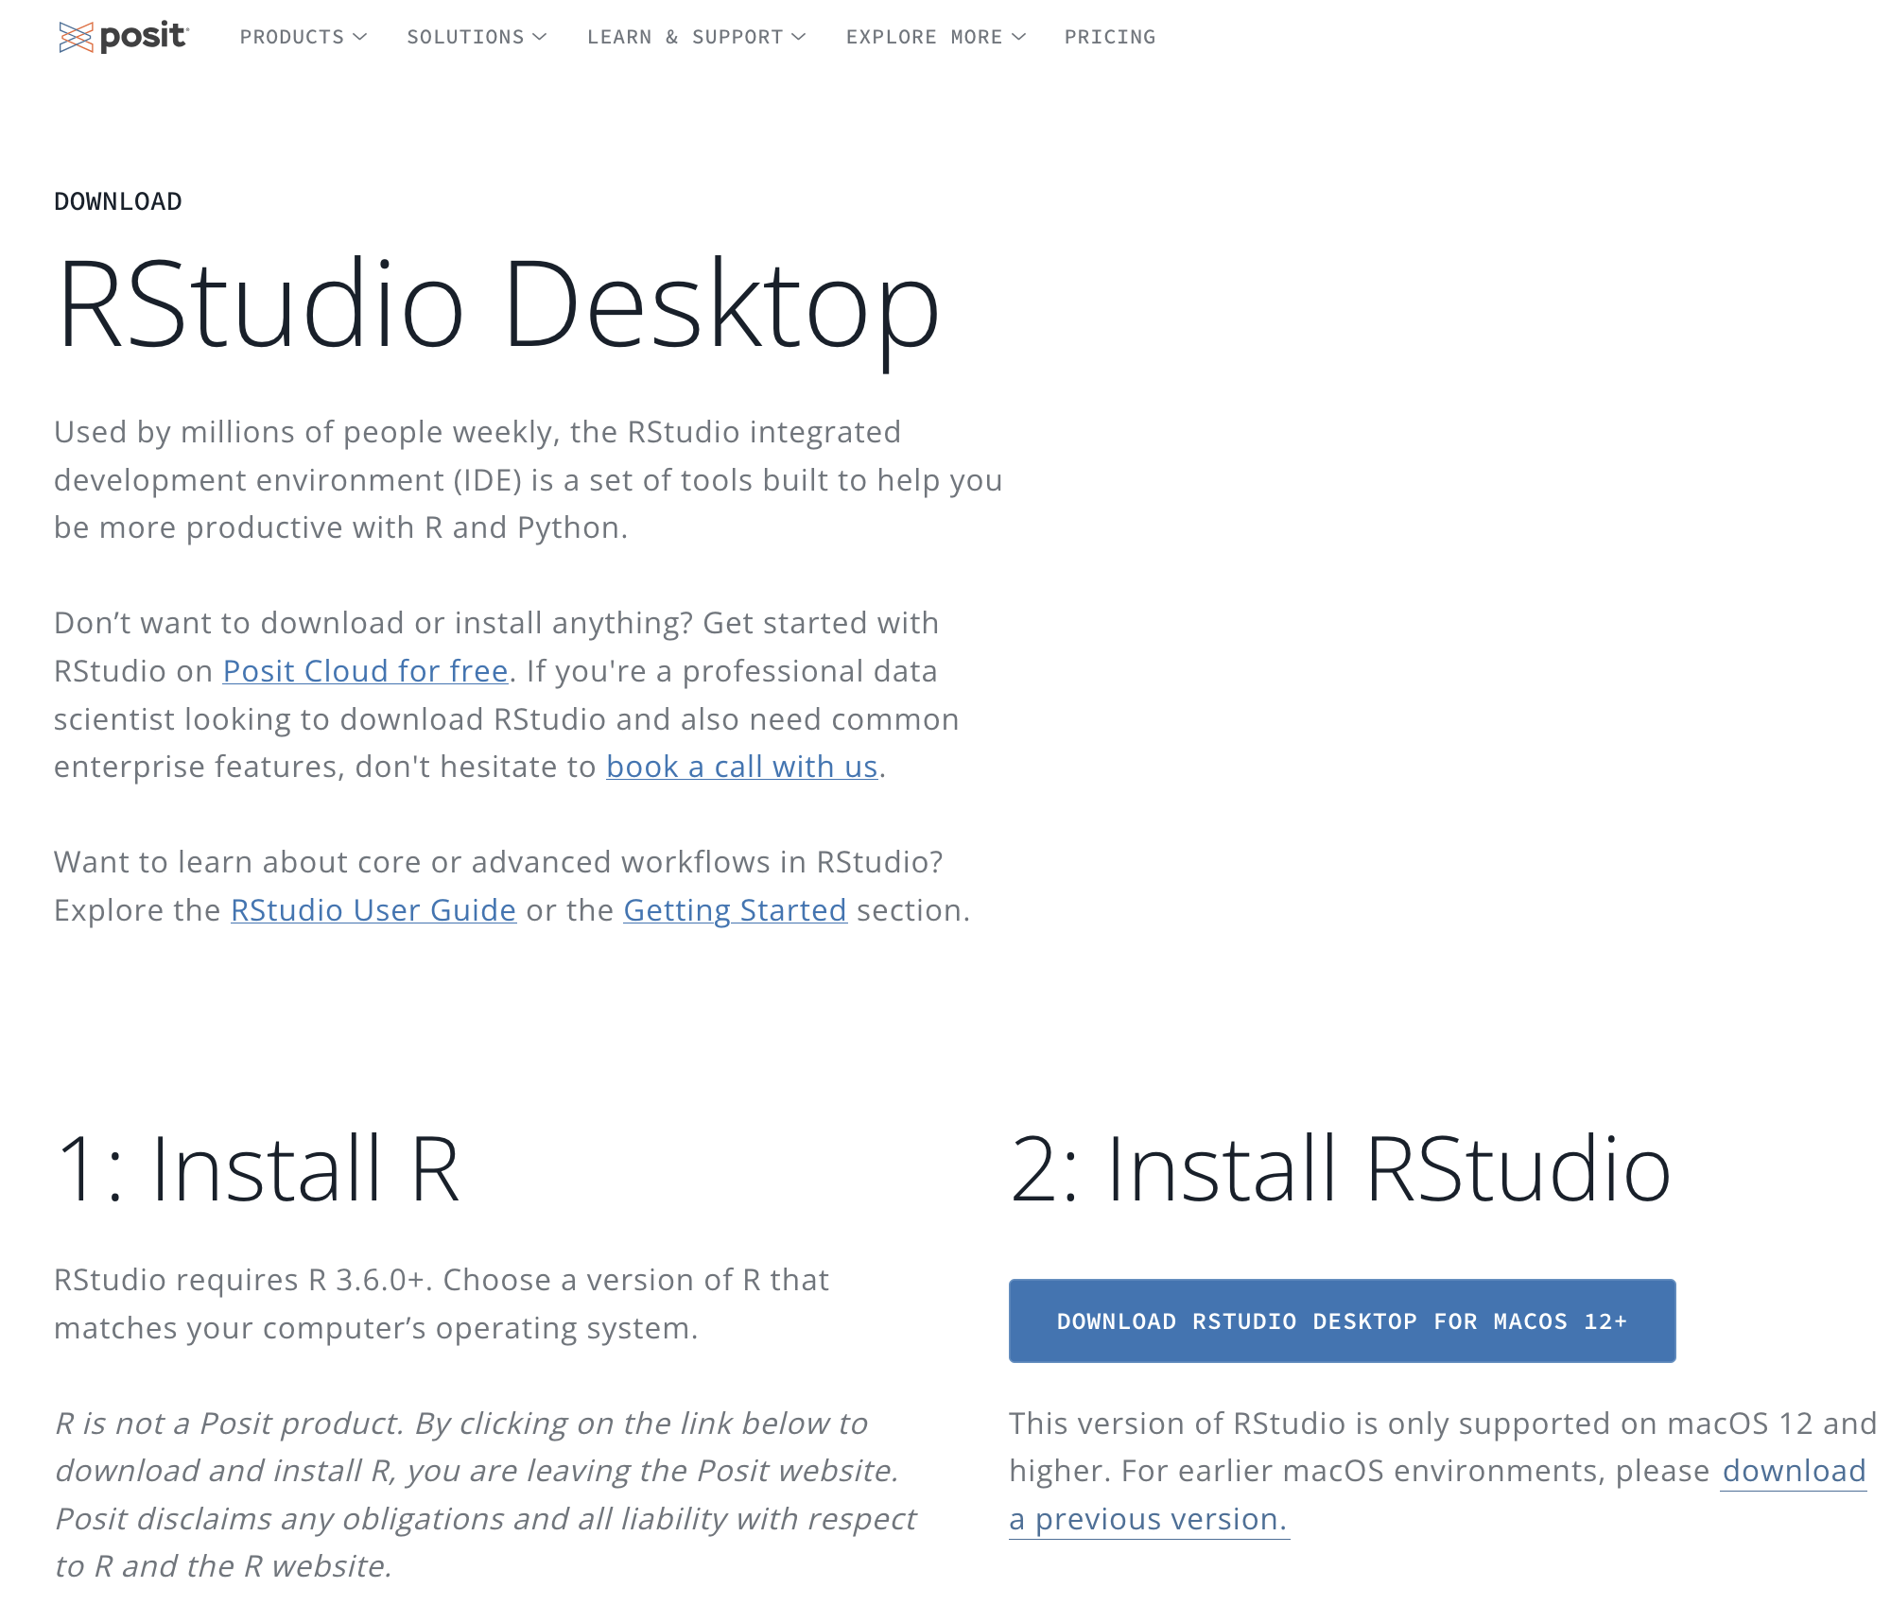Screen dimensions: 1891x1605
Task: Open the Pricing menu item
Action: click(x=1110, y=37)
